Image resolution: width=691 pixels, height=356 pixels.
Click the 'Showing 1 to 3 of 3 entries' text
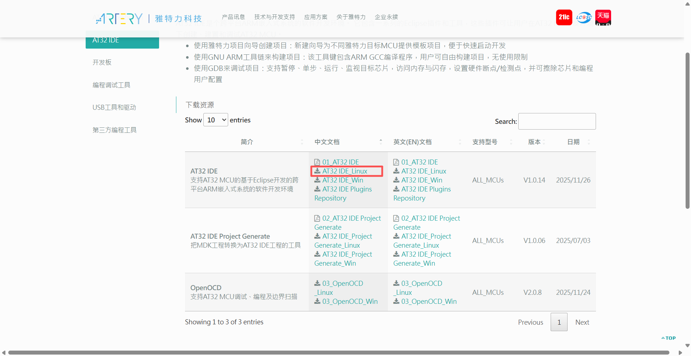pos(224,322)
